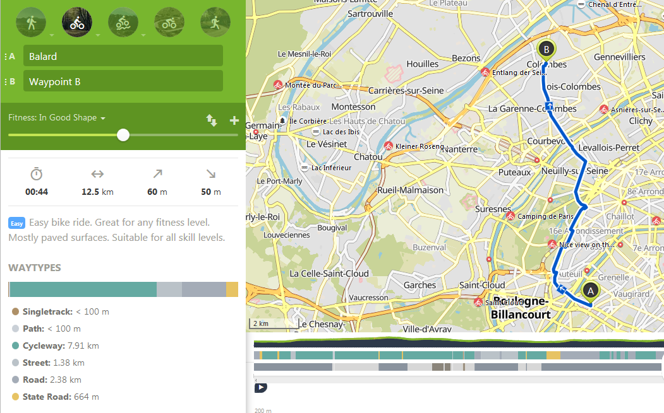
Task: Select the running sport icon
Action: tap(215, 23)
